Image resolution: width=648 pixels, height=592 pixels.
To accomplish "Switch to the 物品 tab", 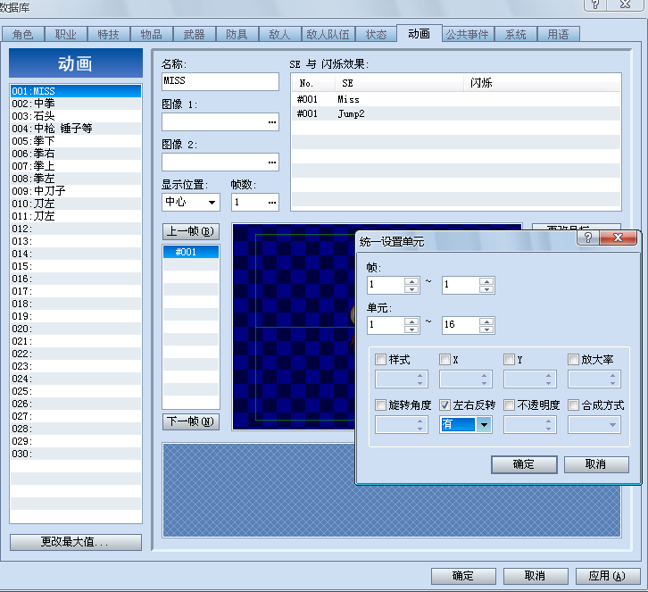I will (151, 34).
